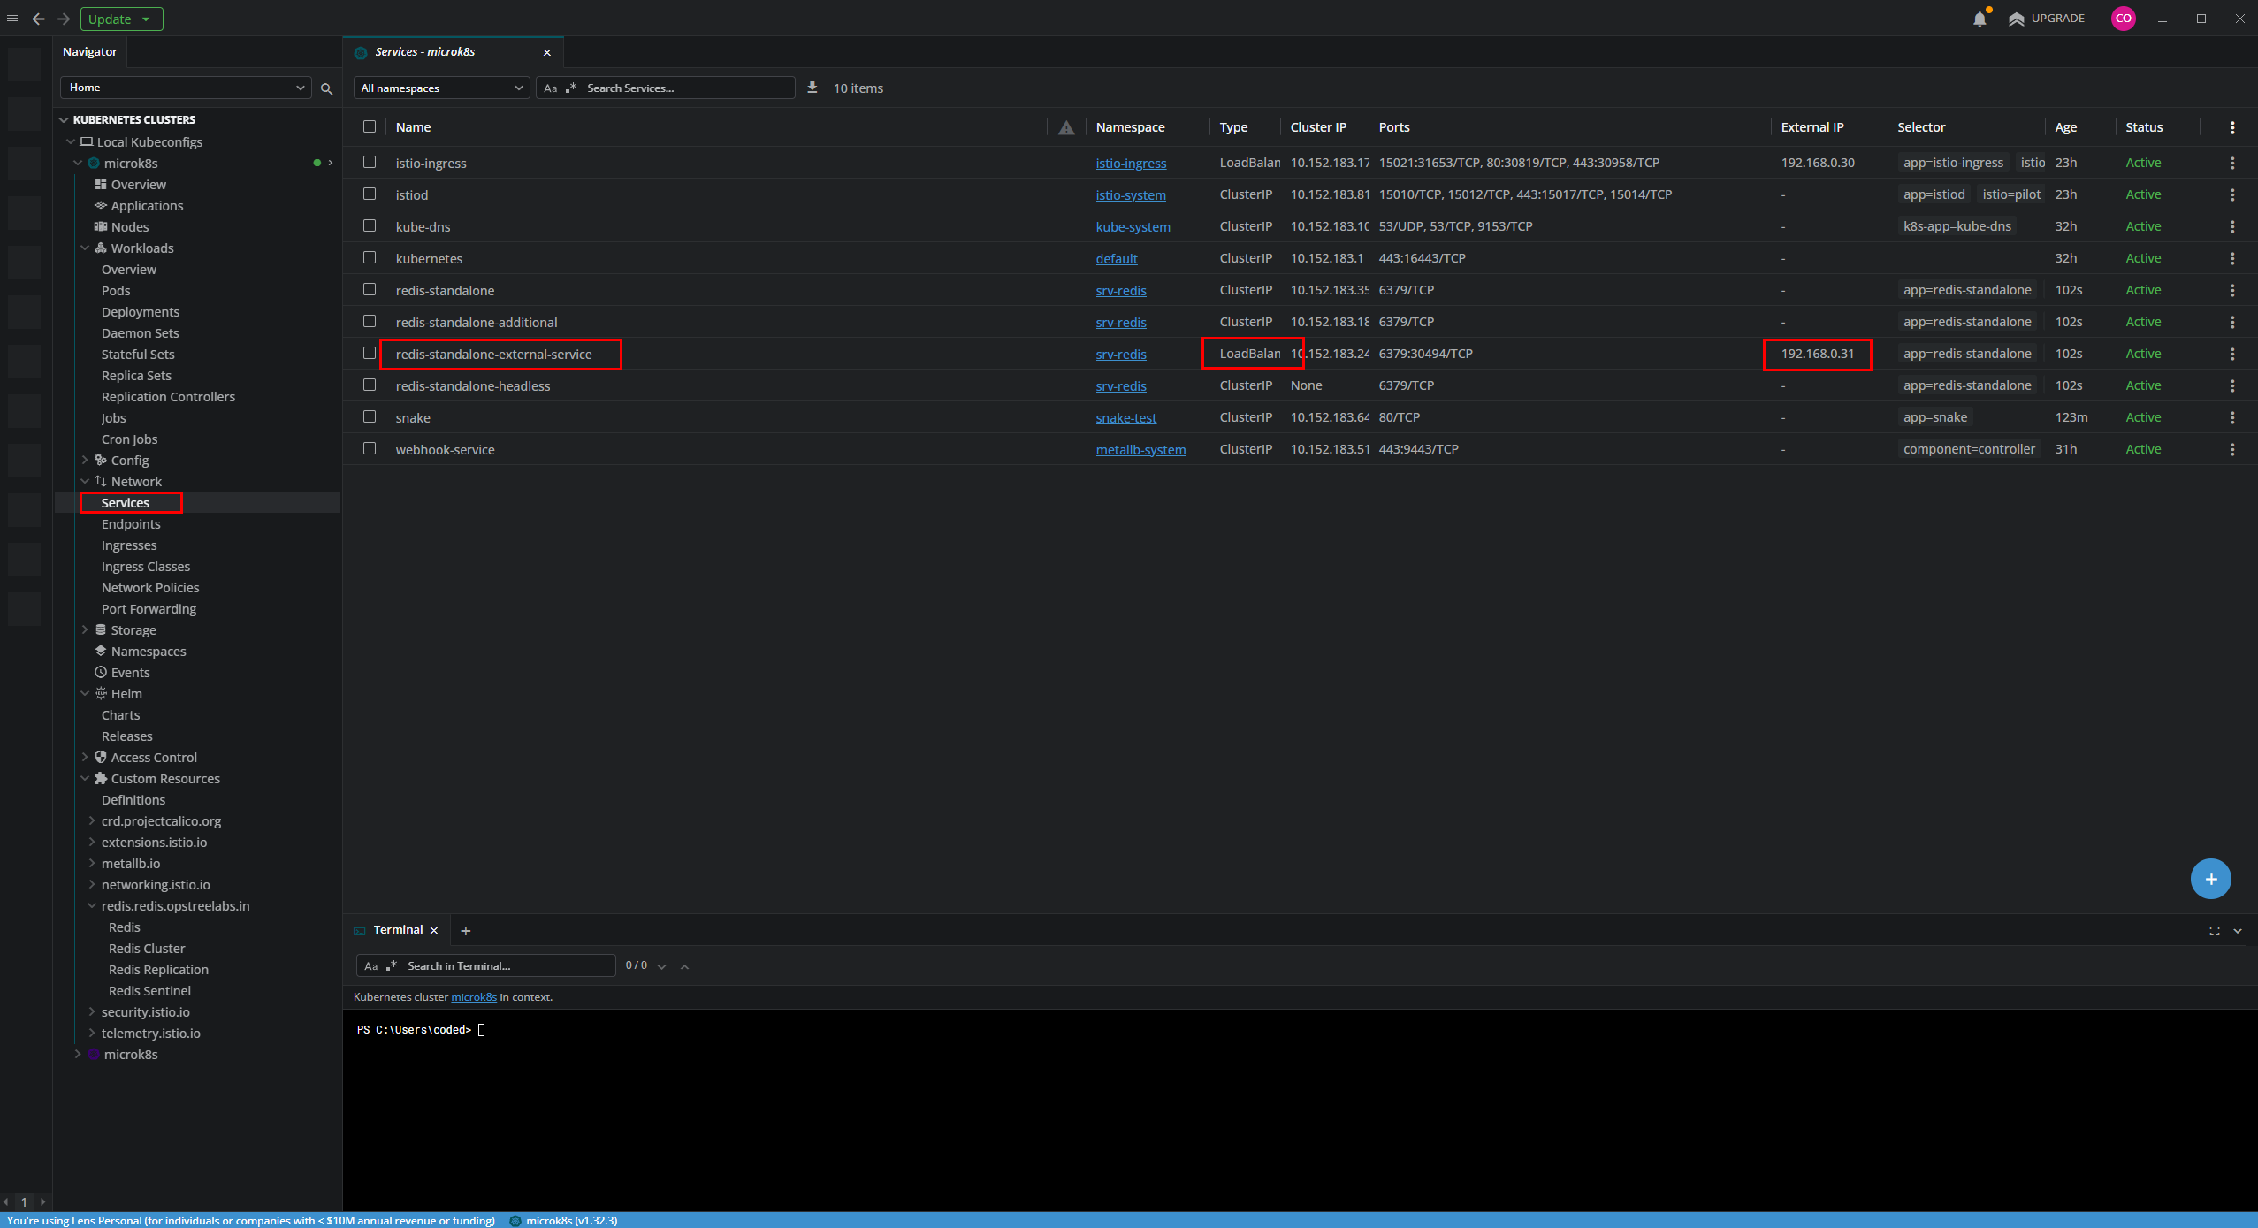This screenshot has width=2258, height=1228.
Task: Check the webhook-service row
Action: 370,448
